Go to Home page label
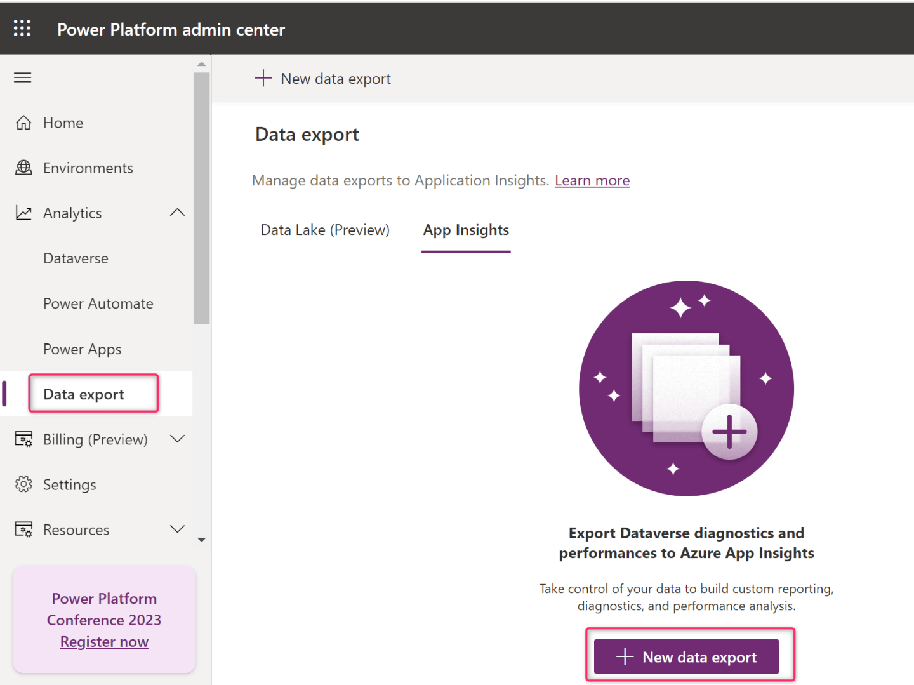Screen dimensions: 914x685 point(63,123)
